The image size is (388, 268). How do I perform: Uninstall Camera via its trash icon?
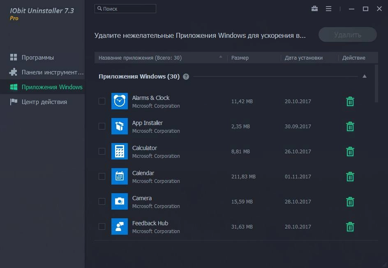(350, 201)
